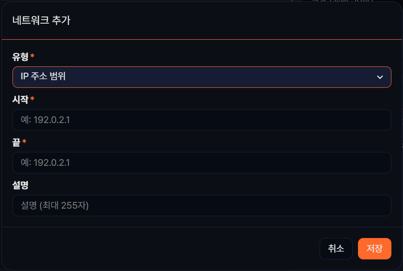Click the required asterisk beside 시작
Image resolution: width=403 pixels, height=271 pixels.
(x=33, y=99)
